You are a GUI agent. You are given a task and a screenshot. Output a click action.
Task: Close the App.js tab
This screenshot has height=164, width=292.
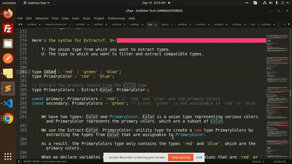[x=172, y=25]
